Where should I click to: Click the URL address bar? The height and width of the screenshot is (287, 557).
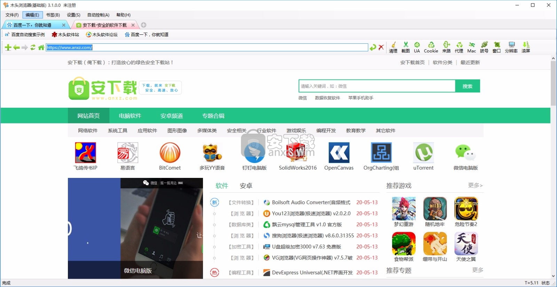pos(207,48)
